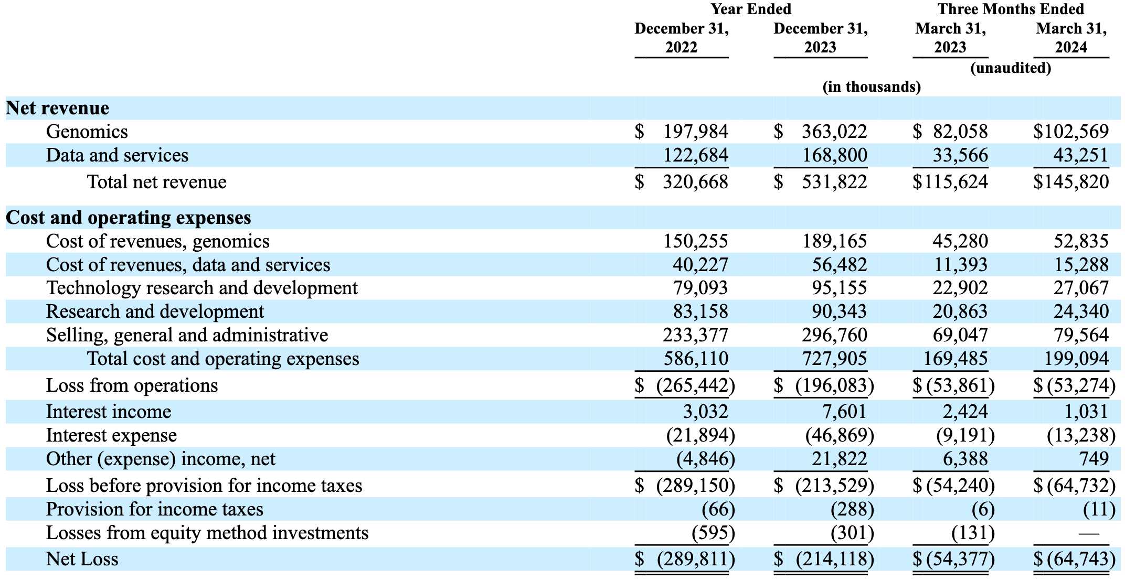Image resolution: width=1125 pixels, height=580 pixels.
Task: Click Loss from operations row label
Action: [x=132, y=385]
